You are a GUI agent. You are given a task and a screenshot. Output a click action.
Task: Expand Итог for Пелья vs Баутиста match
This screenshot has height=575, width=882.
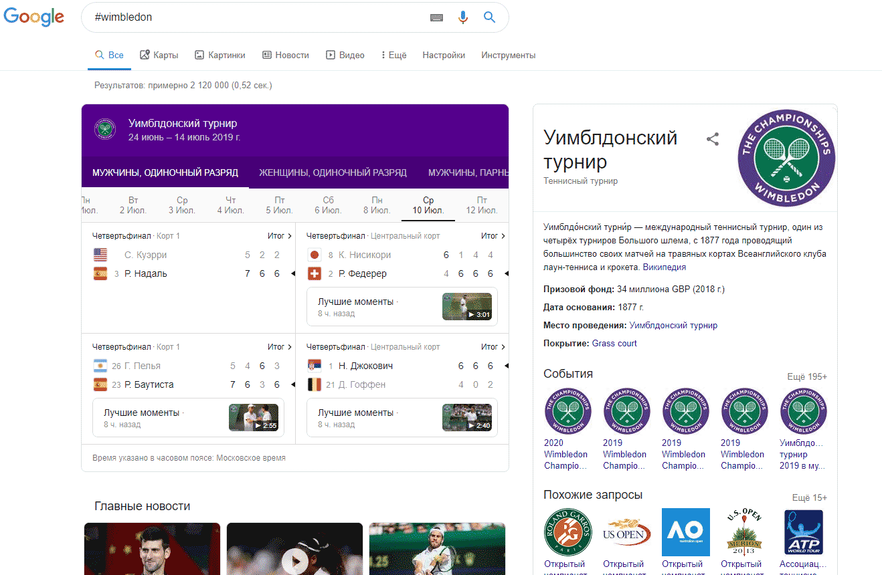280,347
